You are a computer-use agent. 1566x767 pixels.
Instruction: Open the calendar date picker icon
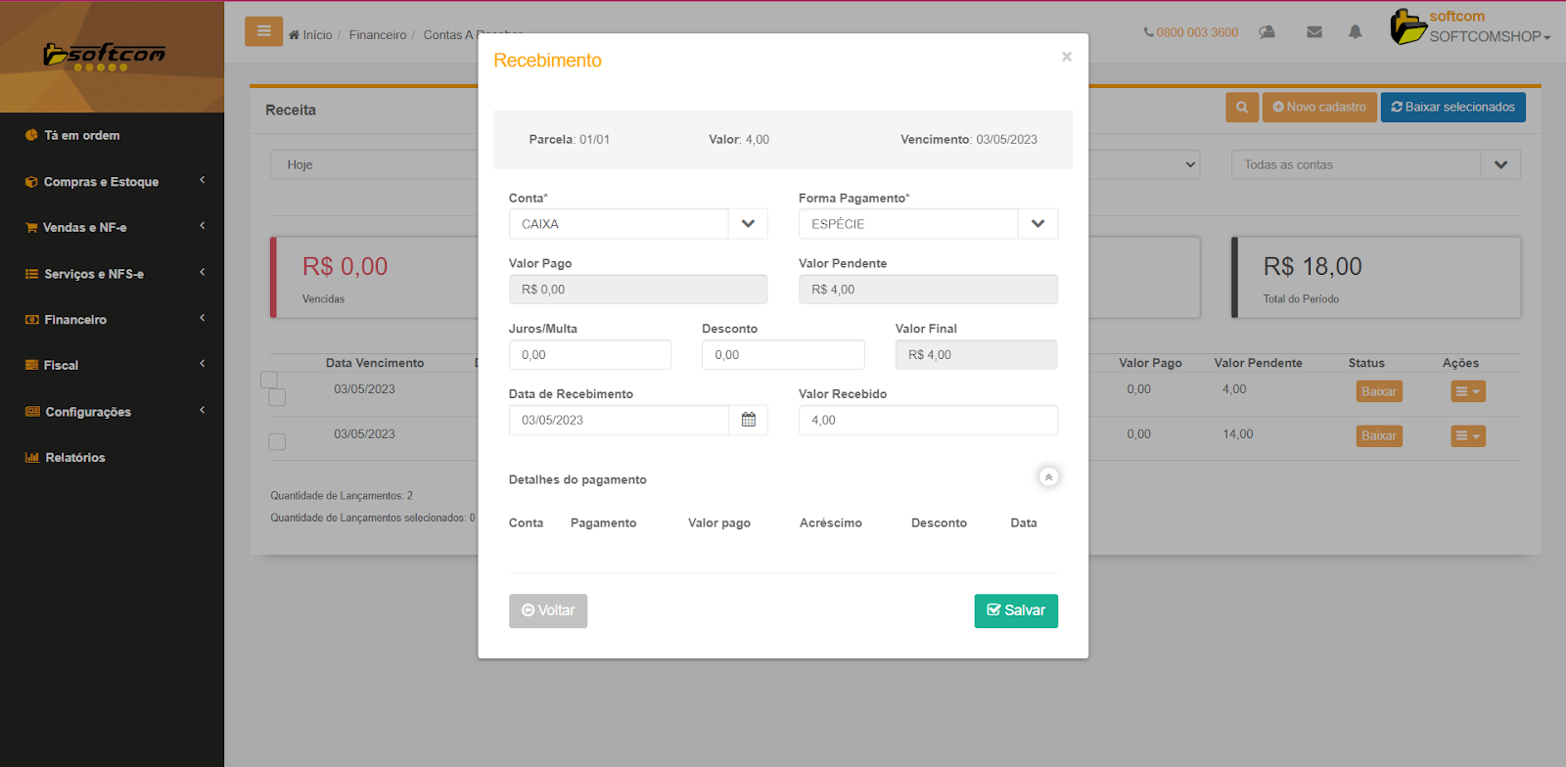(x=749, y=420)
